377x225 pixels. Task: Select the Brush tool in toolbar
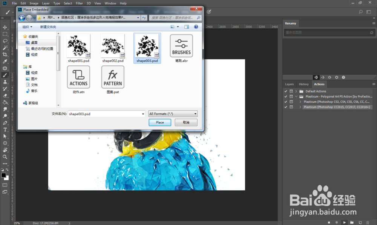5,75
